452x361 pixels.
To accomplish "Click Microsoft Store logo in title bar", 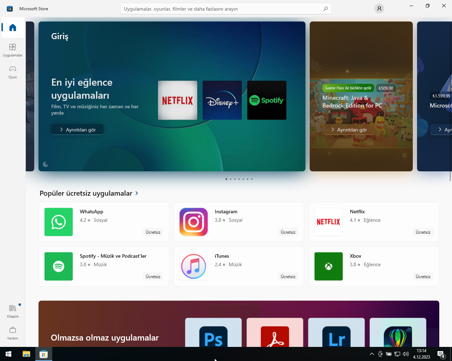I will [10, 8].
